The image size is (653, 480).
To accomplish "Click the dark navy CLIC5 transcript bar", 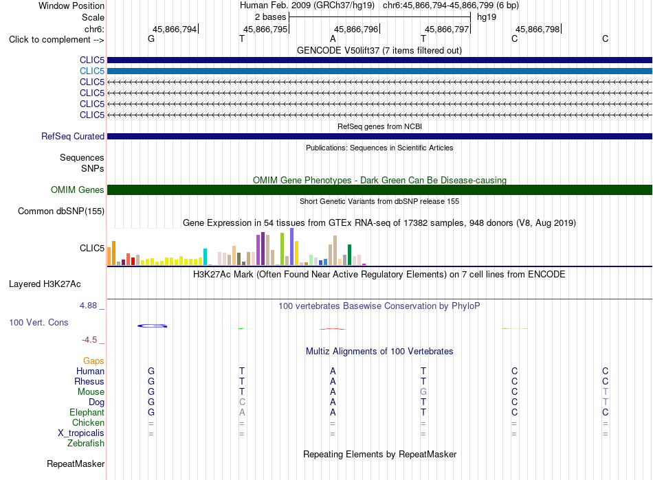I will [x=379, y=60].
